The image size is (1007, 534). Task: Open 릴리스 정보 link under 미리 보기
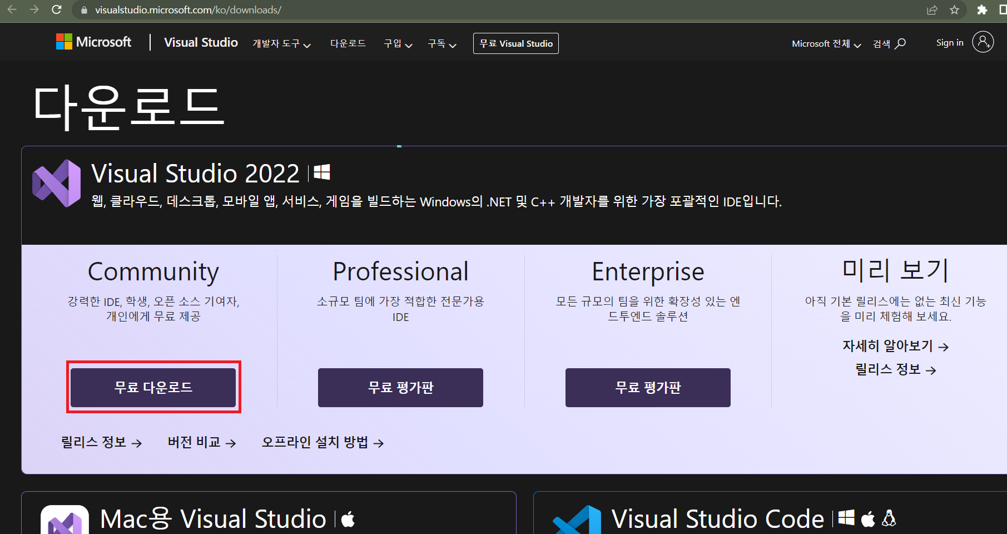895,369
